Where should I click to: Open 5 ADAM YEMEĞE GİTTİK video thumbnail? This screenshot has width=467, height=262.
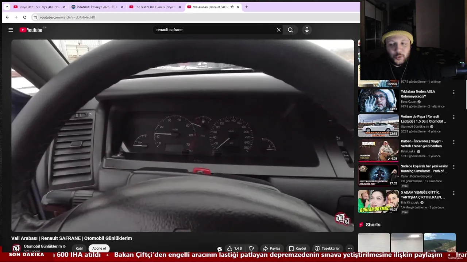[378, 202]
